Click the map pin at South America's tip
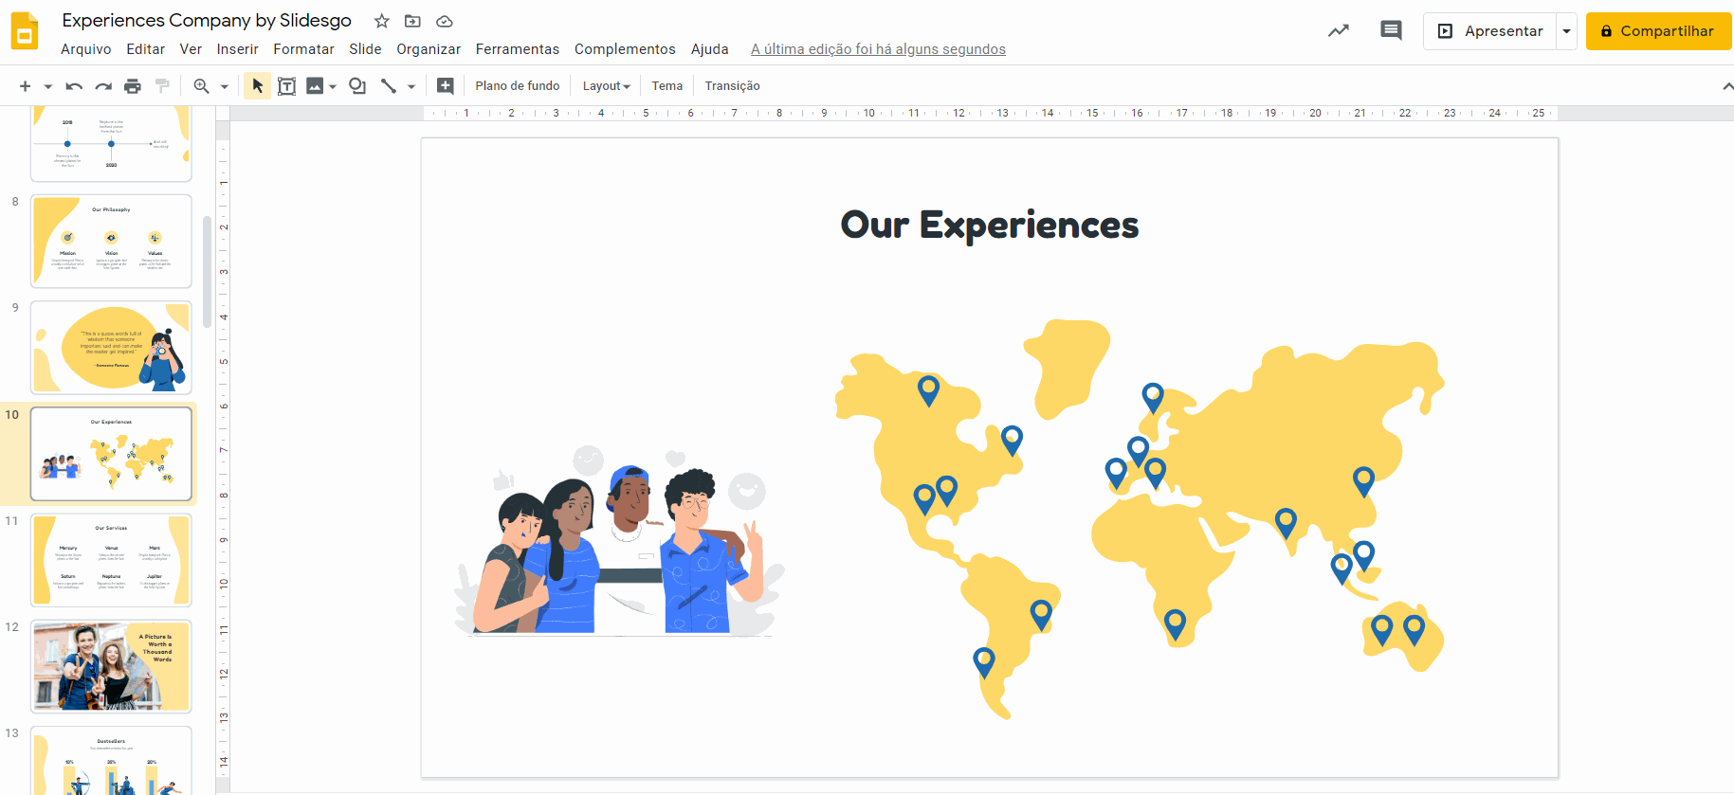Viewport: 1734px width, 795px height. click(984, 662)
